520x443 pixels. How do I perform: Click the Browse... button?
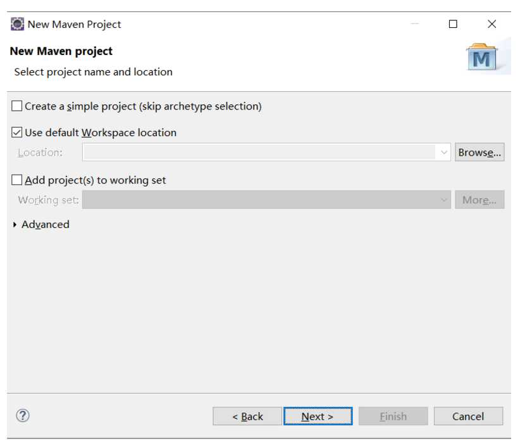(x=480, y=153)
